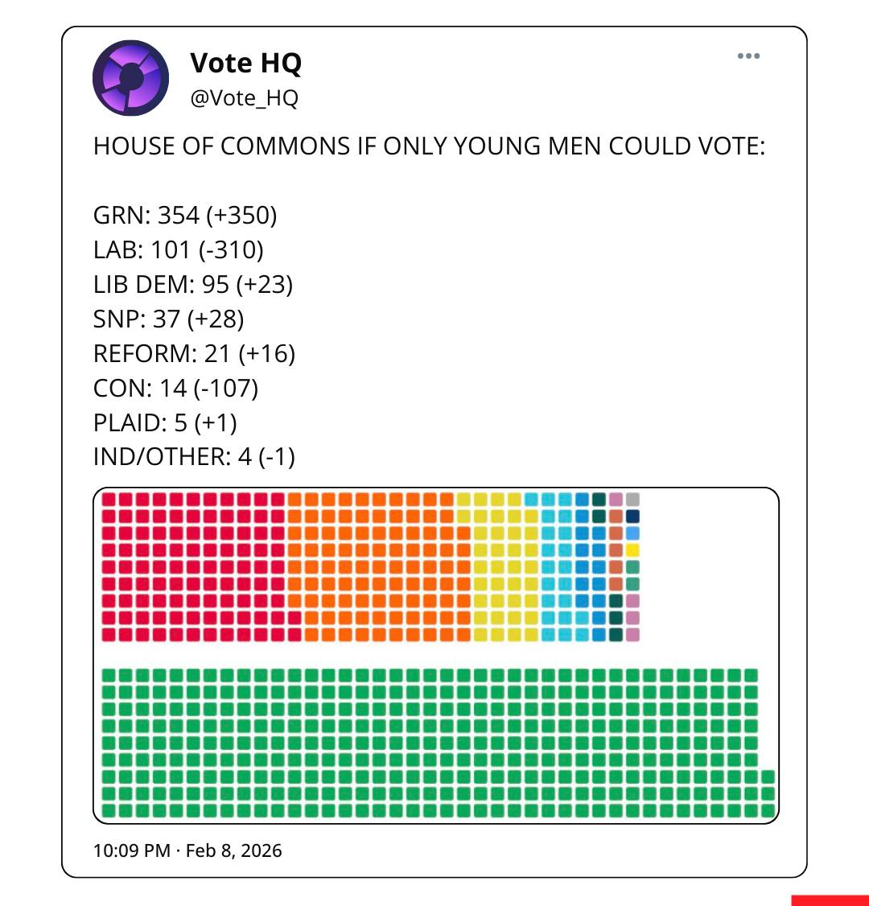The image size is (869, 906).
Task: Open the three-dot more options menu
Action: pos(748,56)
